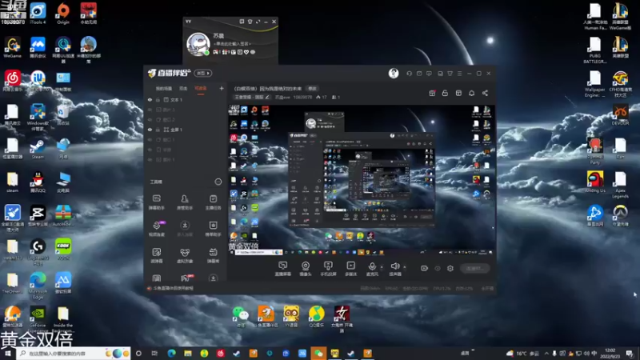Expand microphone device dropdown arrow
The width and height of the screenshot is (640, 360).
[x=382, y=267]
